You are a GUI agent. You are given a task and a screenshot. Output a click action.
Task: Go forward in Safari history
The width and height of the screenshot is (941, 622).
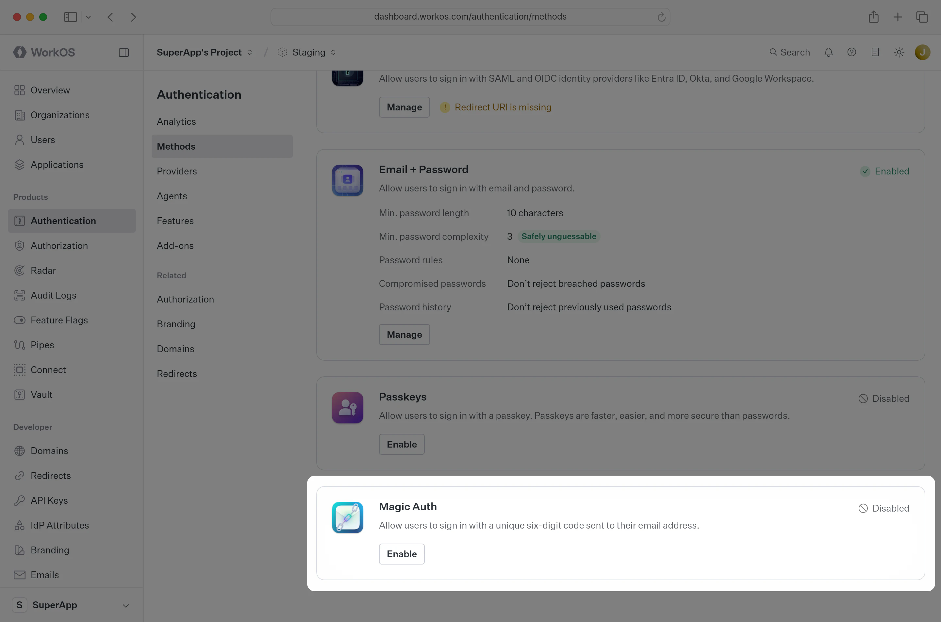coord(133,17)
